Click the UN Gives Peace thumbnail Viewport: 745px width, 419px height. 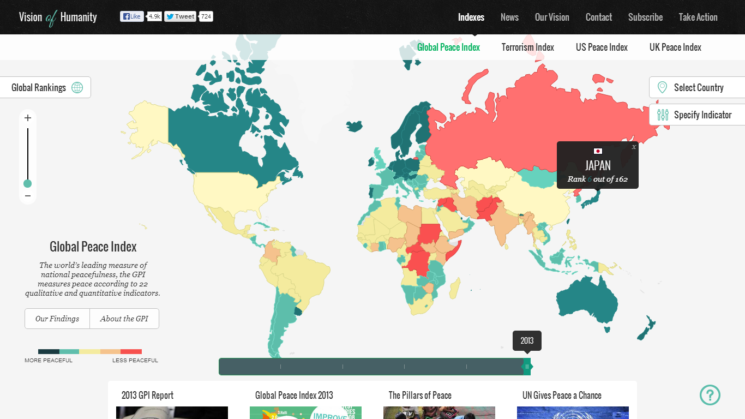(573, 412)
